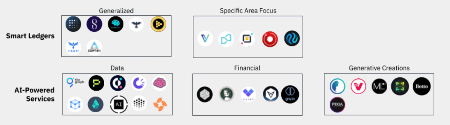Click the AI-Powered Services row label
This screenshot has height=125, width=450.
coord(34,94)
